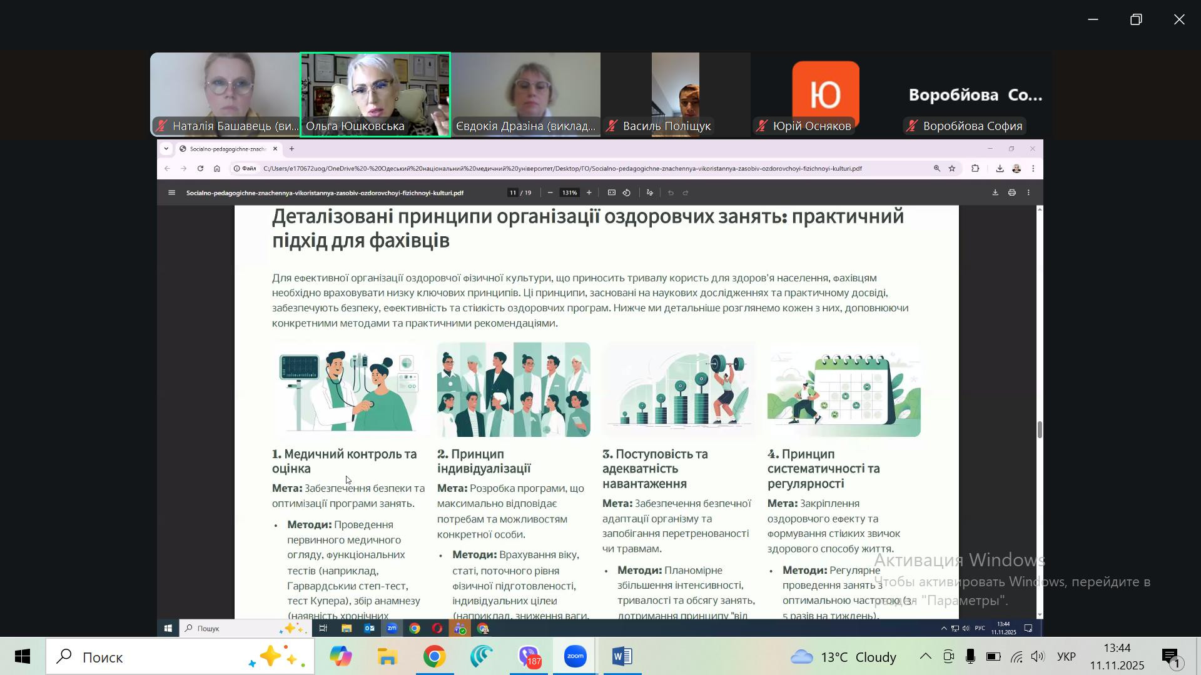Print the PDF document
The height and width of the screenshot is (675, 1201).
pyautogui.click(x=1011, y=193)
